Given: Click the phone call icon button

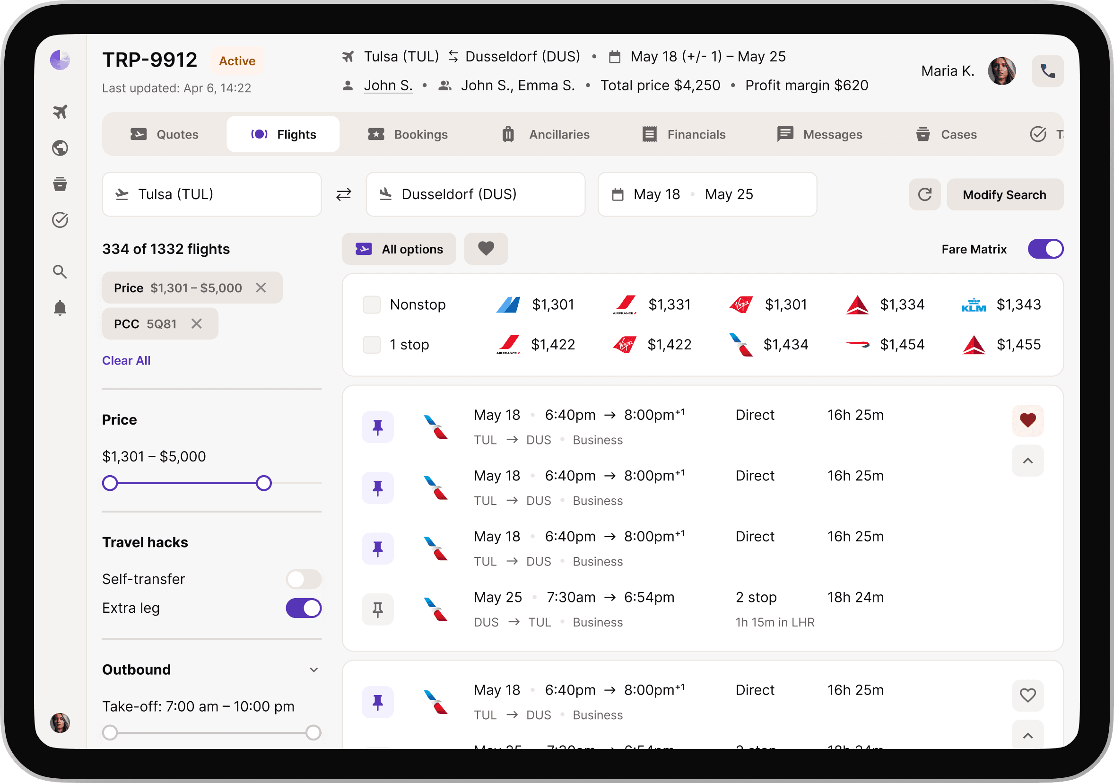Looking at the screenshot, I should pos(1047,71).
